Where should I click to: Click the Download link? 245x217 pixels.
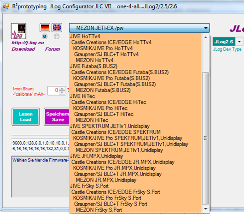coord(23,49)
